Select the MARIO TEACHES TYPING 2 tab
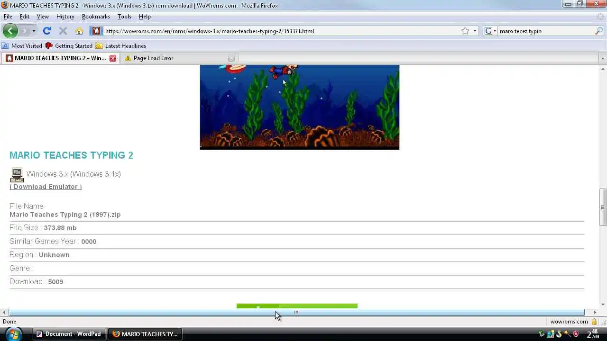The image size is (607, 341). tap(60, 58)
